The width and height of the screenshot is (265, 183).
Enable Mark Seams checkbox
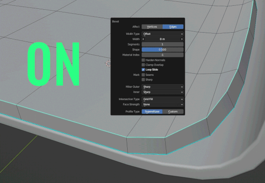[143, 75]
